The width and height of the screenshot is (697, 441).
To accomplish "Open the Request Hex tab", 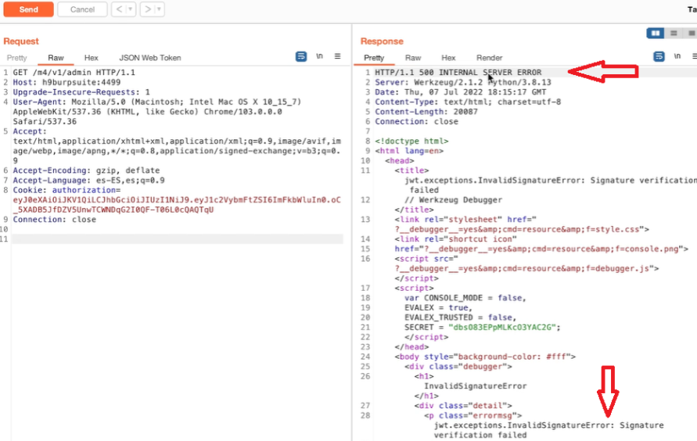I will 91,58.
